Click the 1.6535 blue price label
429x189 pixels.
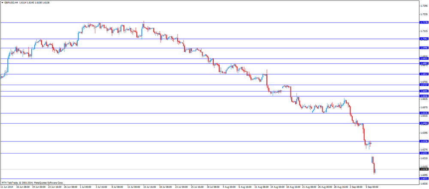pyautogui.click(x=423, y=113)
